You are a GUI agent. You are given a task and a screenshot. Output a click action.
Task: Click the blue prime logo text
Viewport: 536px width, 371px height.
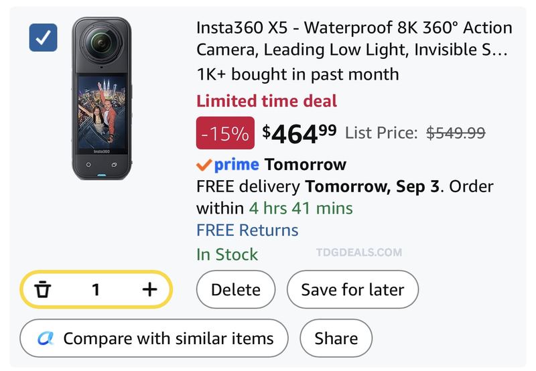tap(237, 165)
